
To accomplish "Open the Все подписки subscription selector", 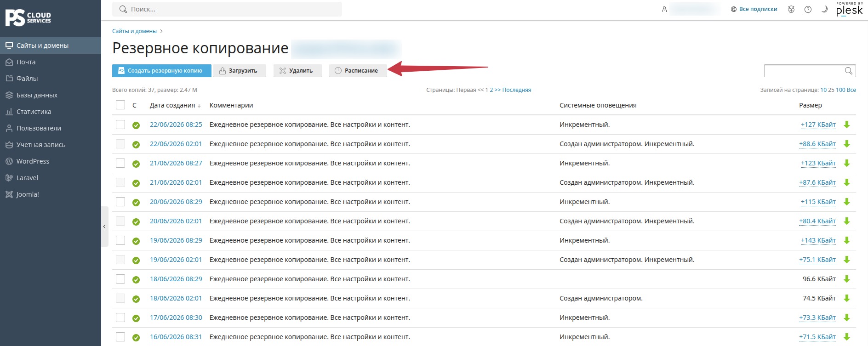I will point(754,9).
